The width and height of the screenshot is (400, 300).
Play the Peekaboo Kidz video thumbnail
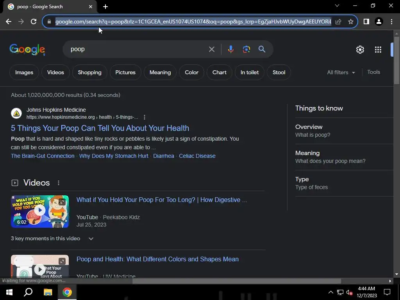pyautogui.click(x=40, y=211)
